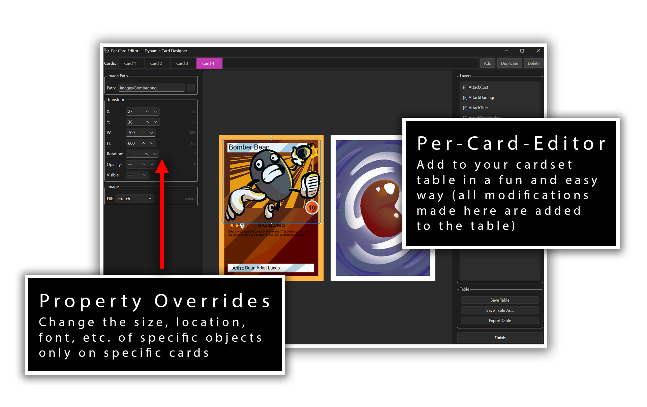This screenshot has width=647, height=407.
Task: Click Export Table button
Action: point(500,320)
